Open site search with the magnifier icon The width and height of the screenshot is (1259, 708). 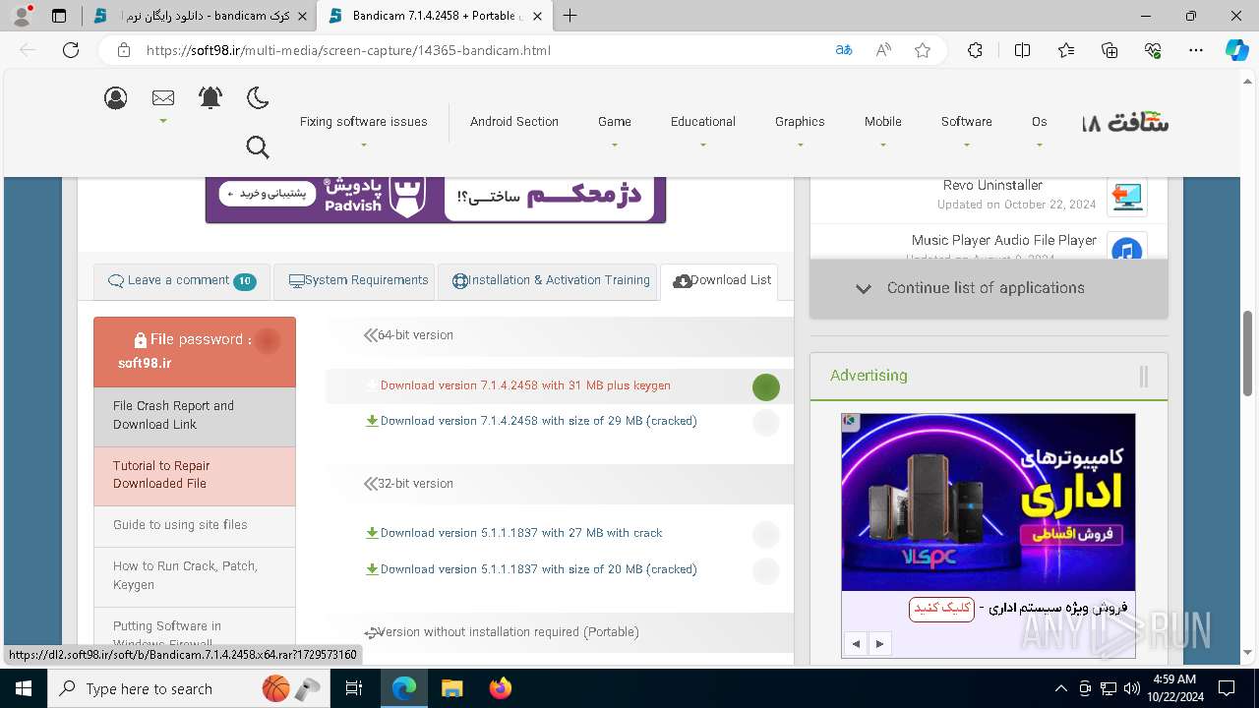click(x=258, y=147)
